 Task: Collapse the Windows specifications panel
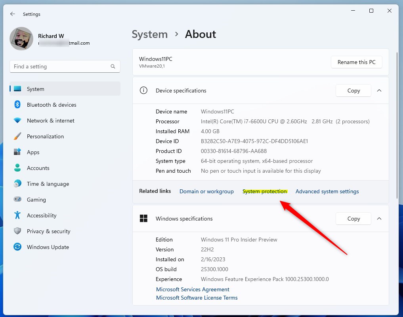tap(379, 219)
